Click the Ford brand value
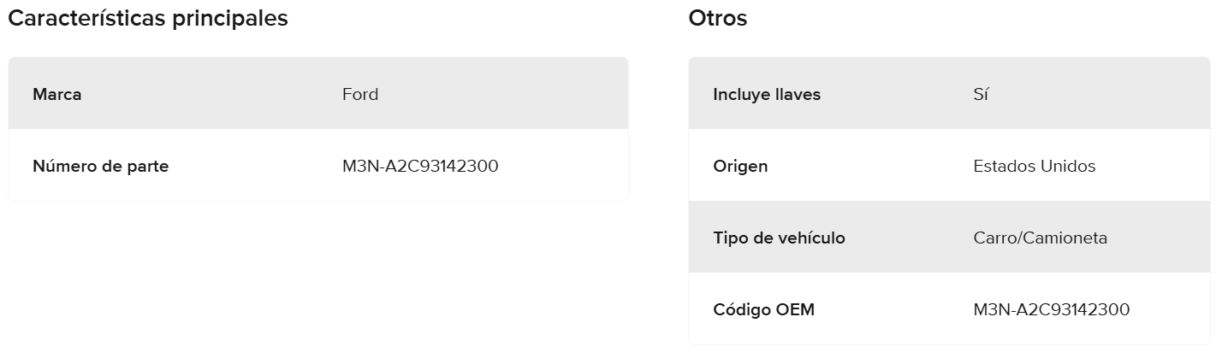Image resolution: width=1222 pixels, height=358 pixels. [x=360, y=94]
